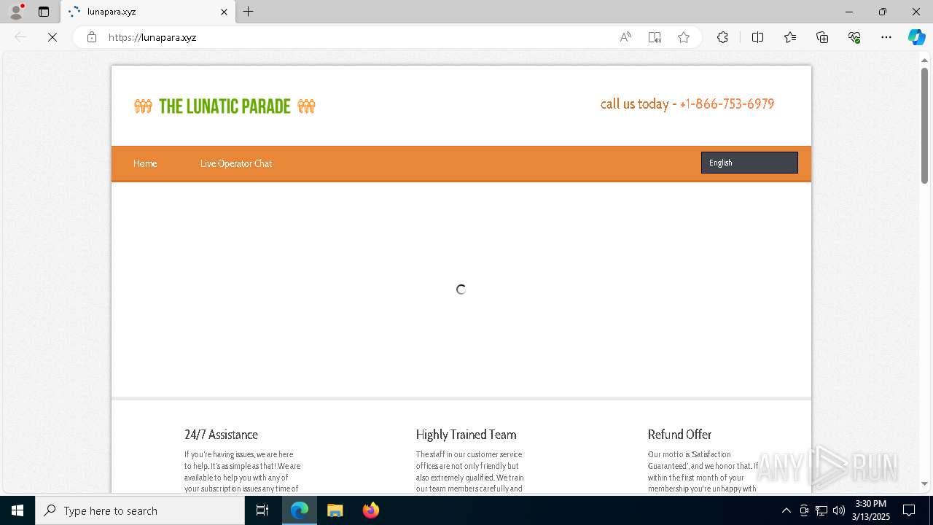Open the browser profile icon
Viewport: 933px width, 525px height.
(x=16, y=12)
